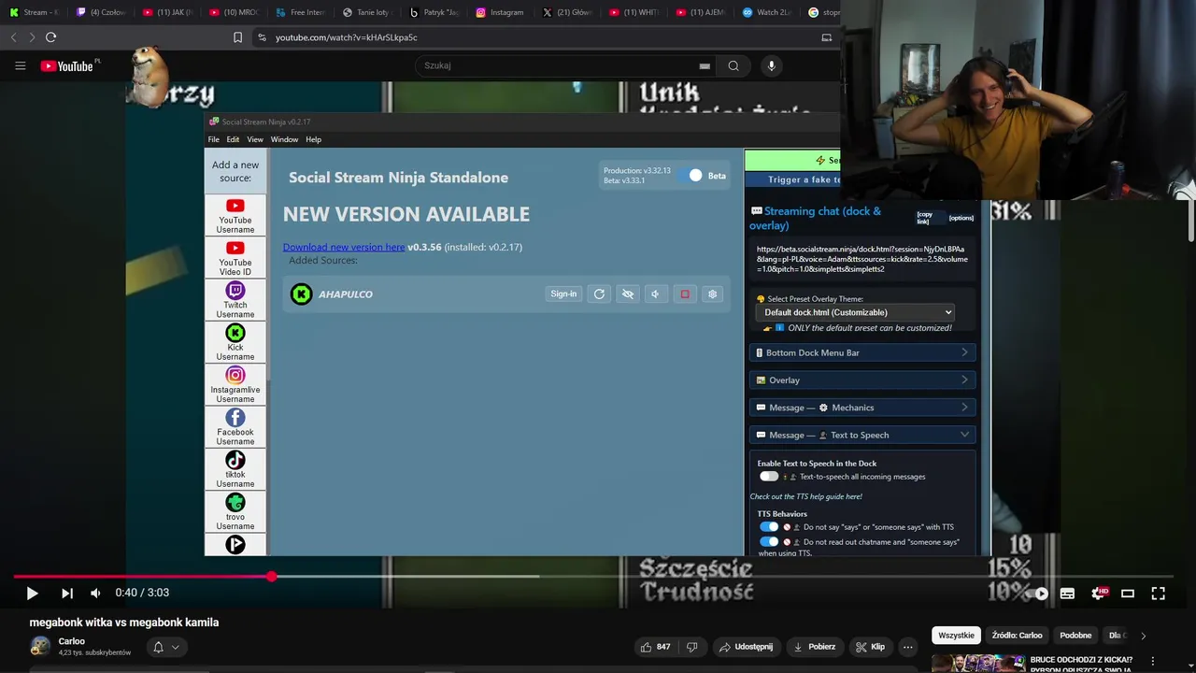Screen dimensions: 1196x673
Task: Toggle Text-to-speech all incoming messages
Action: 769,477
